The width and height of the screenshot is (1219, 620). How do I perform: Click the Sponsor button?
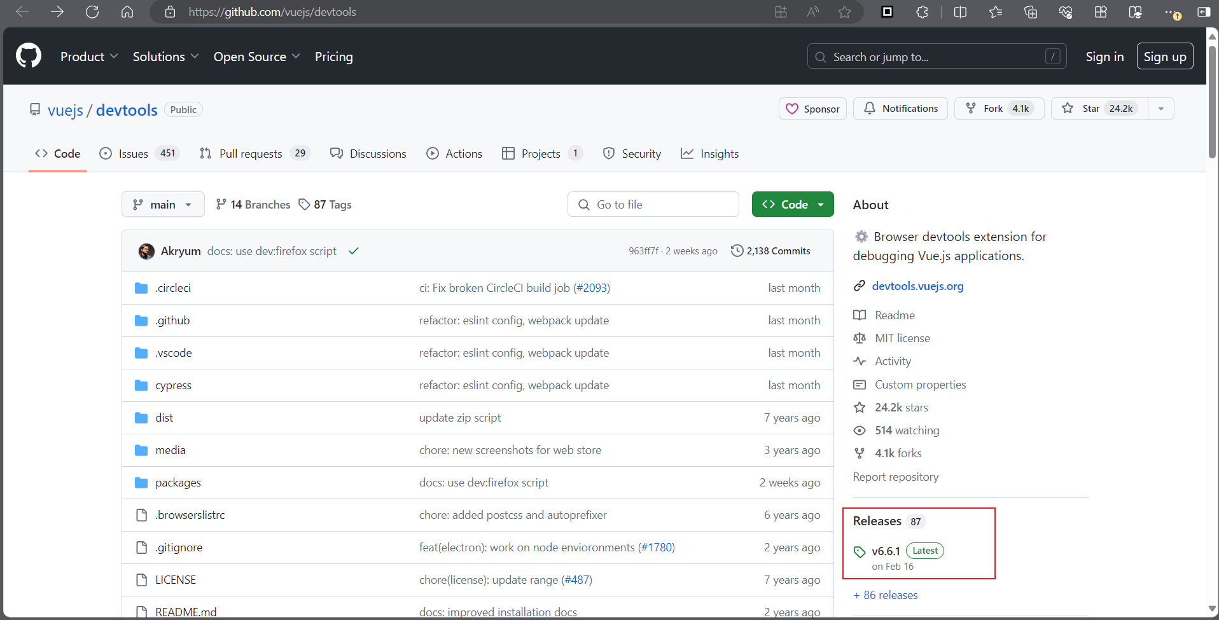pyautogui.click(x=812, y=109)
